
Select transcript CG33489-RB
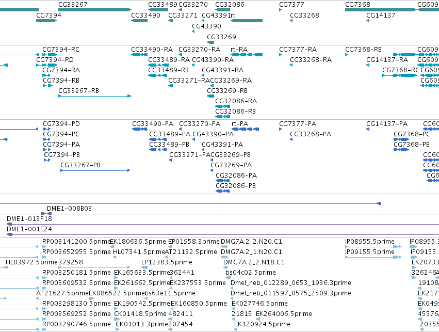click(x=158, y=75)
